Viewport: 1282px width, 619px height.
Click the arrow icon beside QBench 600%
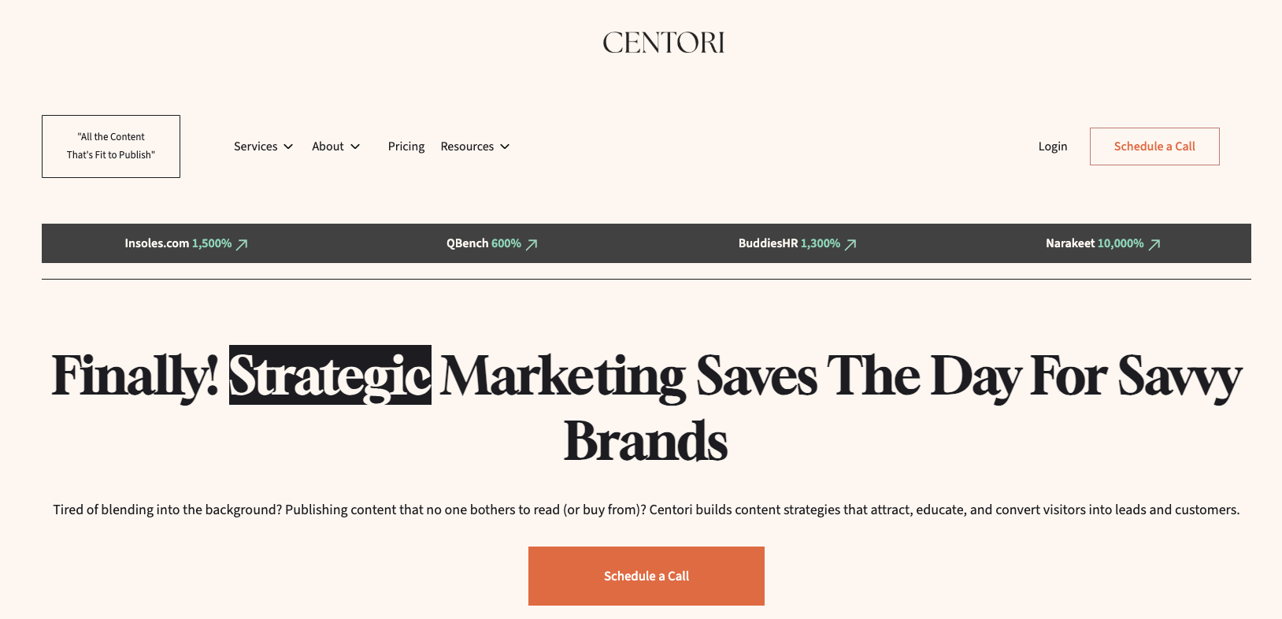coord(532,244)
